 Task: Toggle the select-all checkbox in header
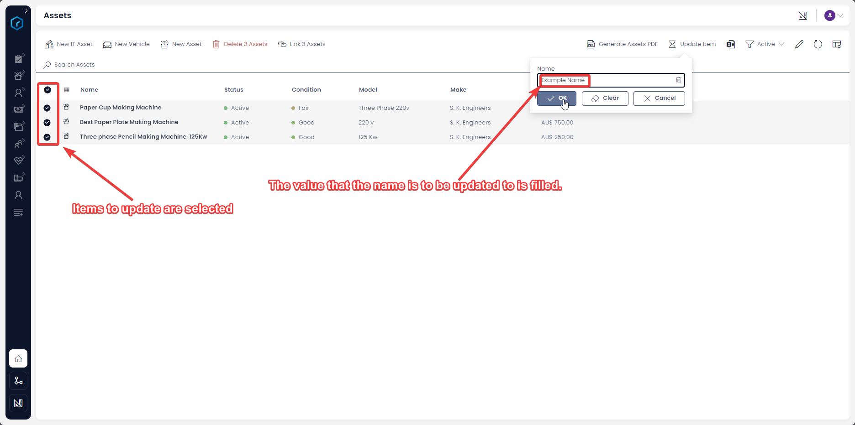coord(48,90)
